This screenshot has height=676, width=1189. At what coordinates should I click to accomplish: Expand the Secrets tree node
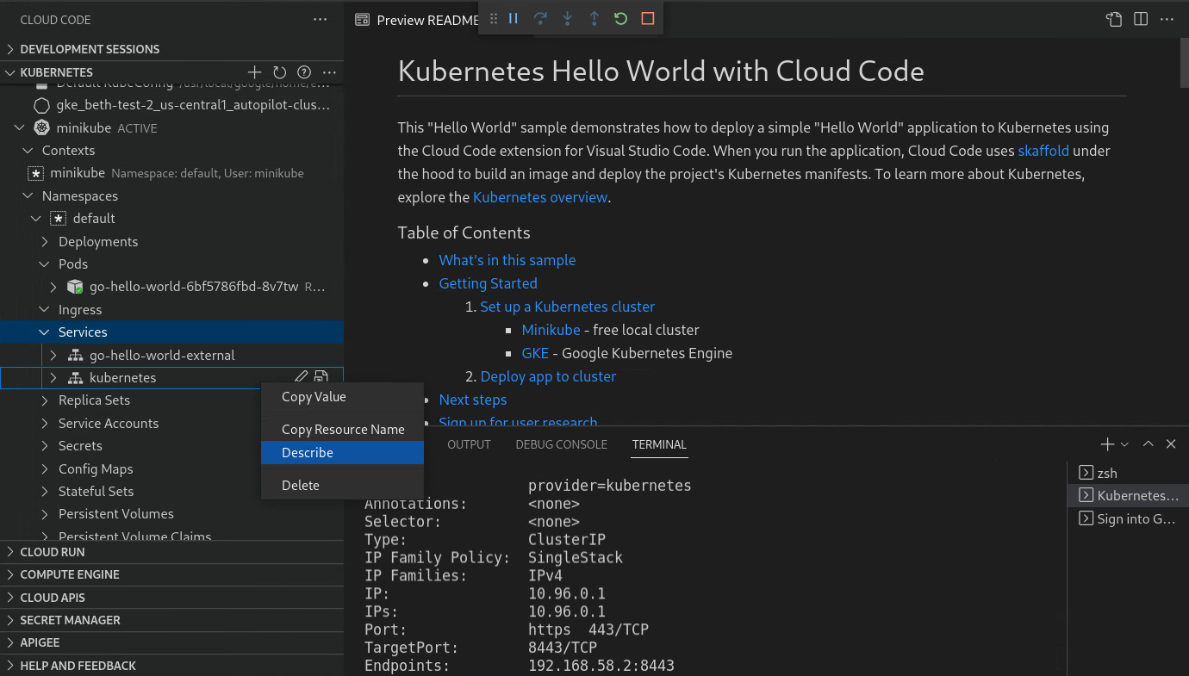tap(43, 445)
